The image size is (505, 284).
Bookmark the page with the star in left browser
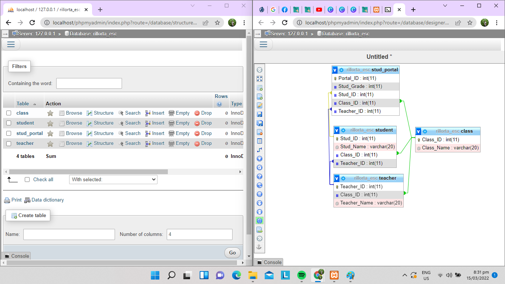tap(217, 23)
